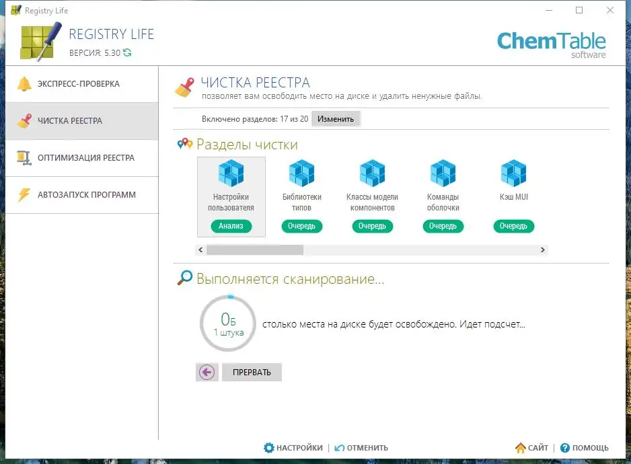Click the right chevron in the sections strip
The height and width of the screenshot is (464, 631).
coord(542,249)
